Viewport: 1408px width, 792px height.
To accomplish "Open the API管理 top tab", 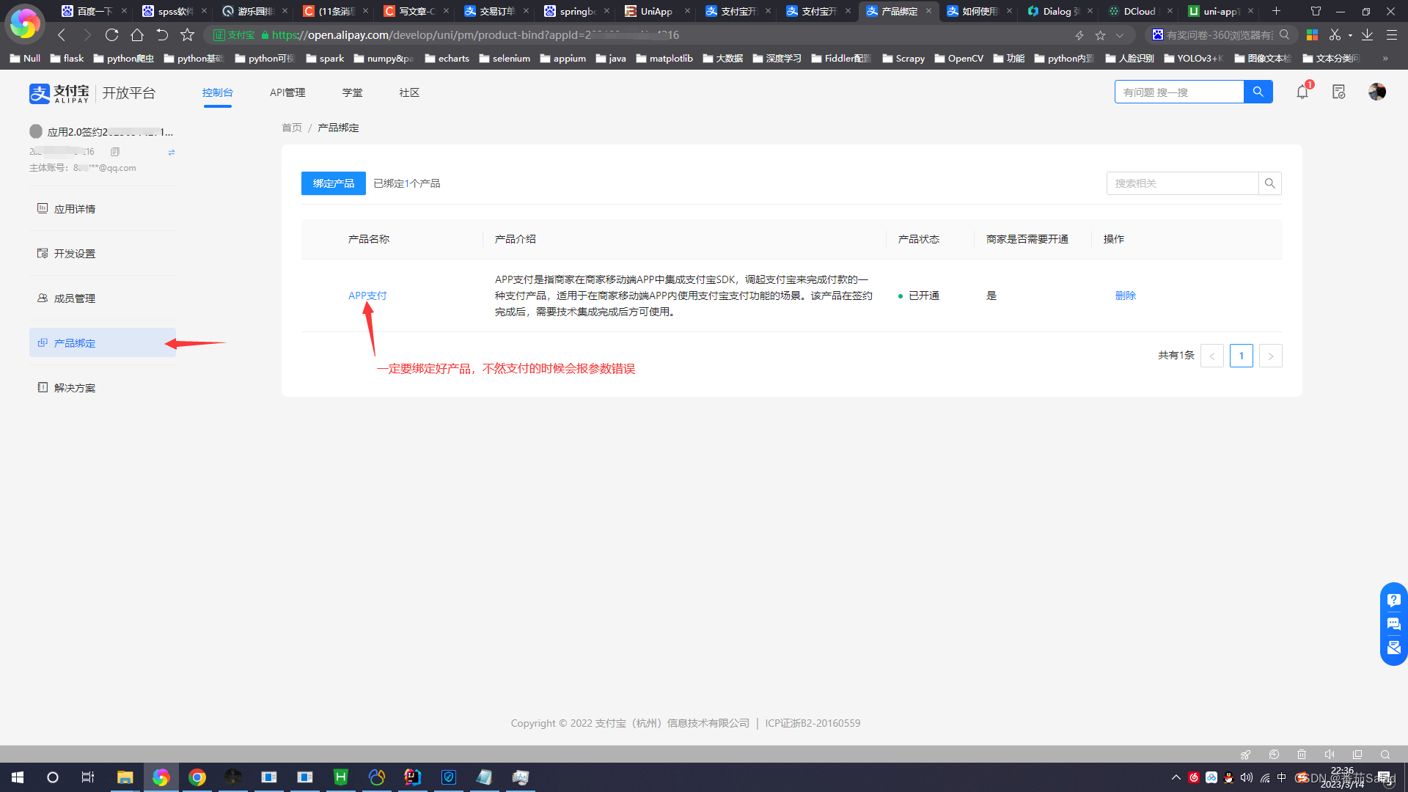I will pyautogui.click(x=287, y=92).
